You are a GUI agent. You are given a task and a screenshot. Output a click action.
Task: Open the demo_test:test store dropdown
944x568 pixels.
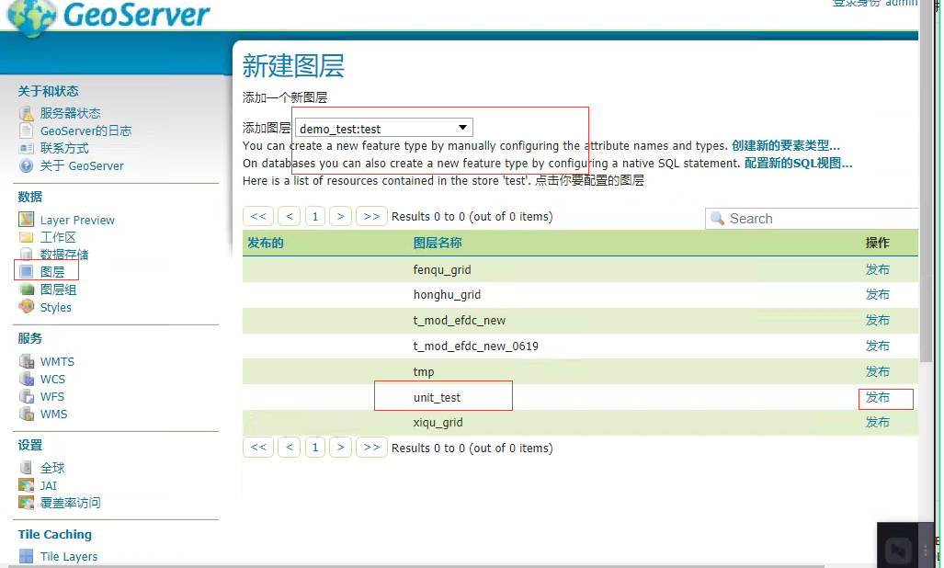[384, 129]
